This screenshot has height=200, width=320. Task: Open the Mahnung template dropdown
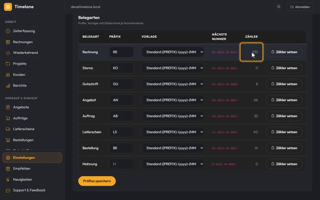[173, 164]
